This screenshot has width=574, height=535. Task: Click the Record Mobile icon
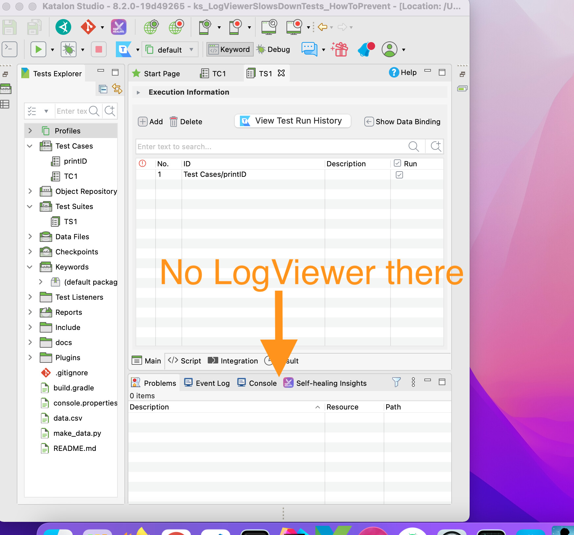point(235,27)
